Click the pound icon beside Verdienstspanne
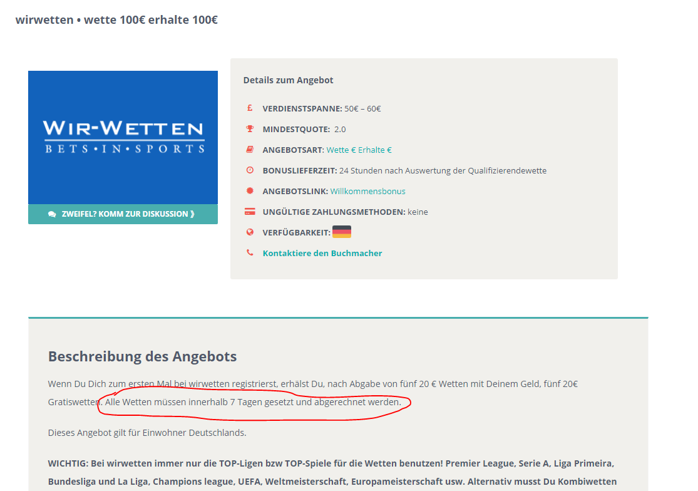 (250, 108)
